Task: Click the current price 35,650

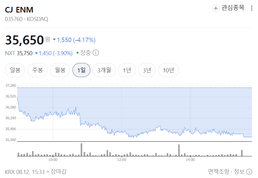Action: point(24,40)
